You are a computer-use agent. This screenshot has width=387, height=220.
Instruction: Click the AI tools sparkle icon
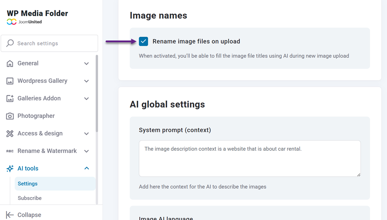pyautogui.click(x=10, y=168)
